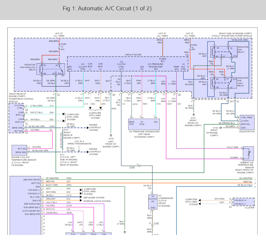This screenshot has width=266, height=242.
Task: Select the Ambient Air Temperature Sensor resistor symbol
Action: pyautogui.click(x=248, y=153)
